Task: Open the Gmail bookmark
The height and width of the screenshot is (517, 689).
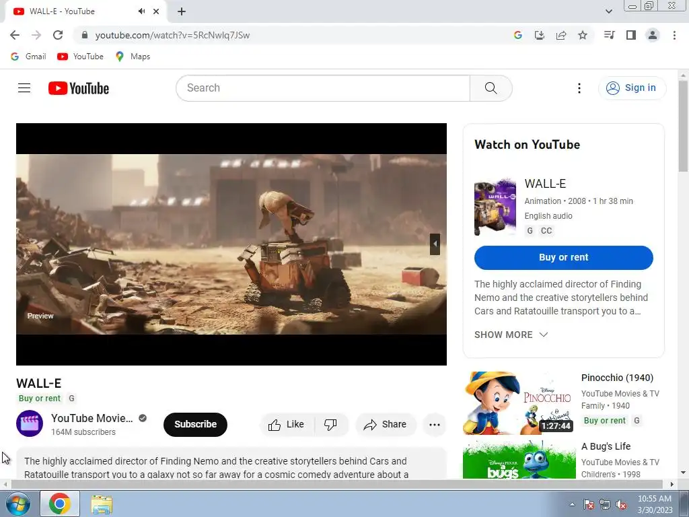Action: point(28,57)
